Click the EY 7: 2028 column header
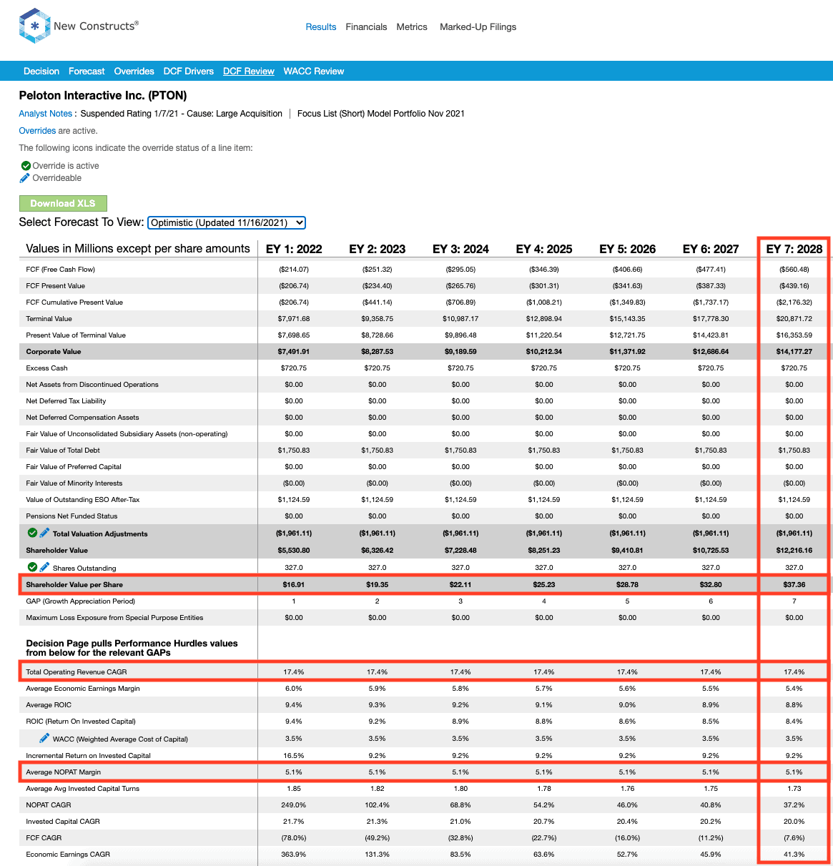 pyautogui.click(x=794, y=249)
